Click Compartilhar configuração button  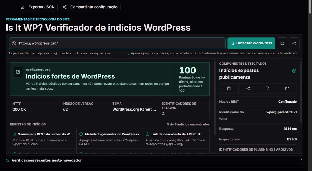pyautogui.click(x=90, y=7)
